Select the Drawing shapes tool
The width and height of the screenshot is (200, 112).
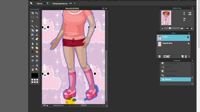point(37,39)
